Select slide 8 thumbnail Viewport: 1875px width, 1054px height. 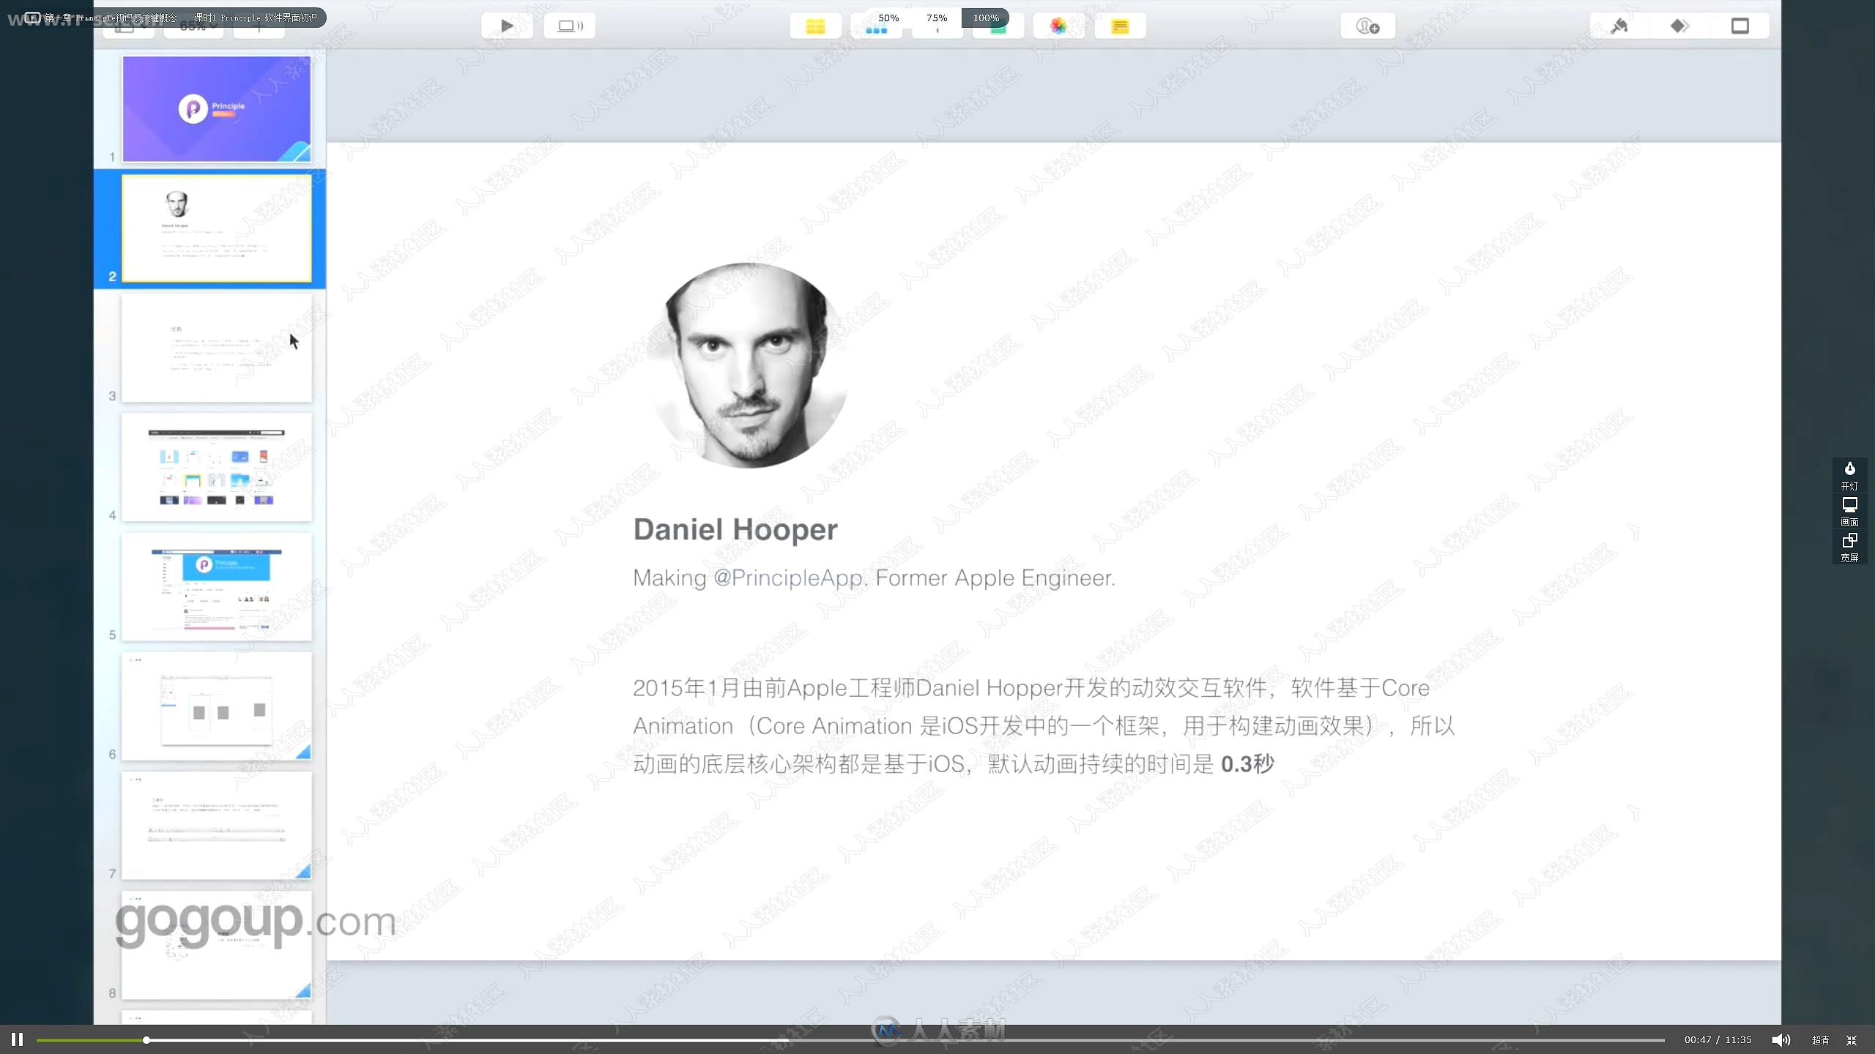(217, 944)
